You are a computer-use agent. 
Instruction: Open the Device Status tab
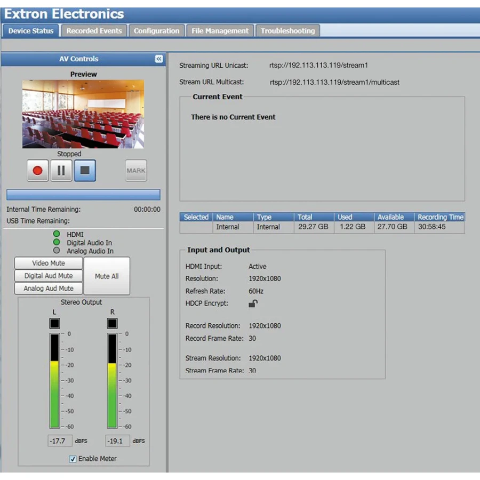[x=30, y=31]
